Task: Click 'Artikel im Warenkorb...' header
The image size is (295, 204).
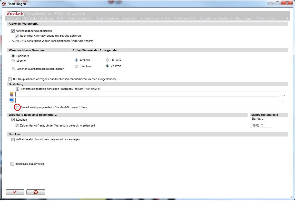Action: click(24, 24)
